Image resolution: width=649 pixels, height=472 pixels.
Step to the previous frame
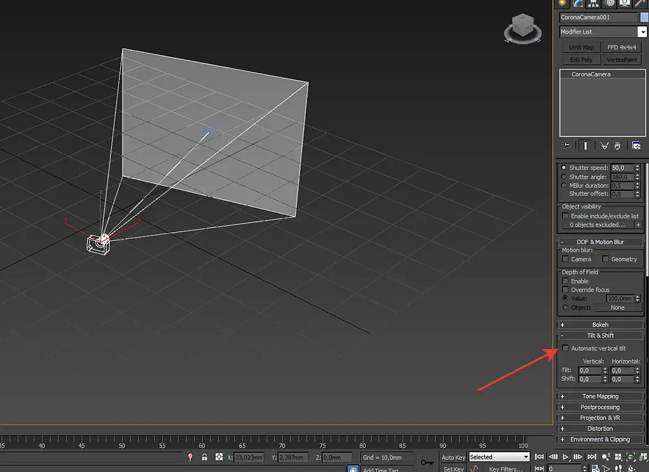tap(553, 457)
